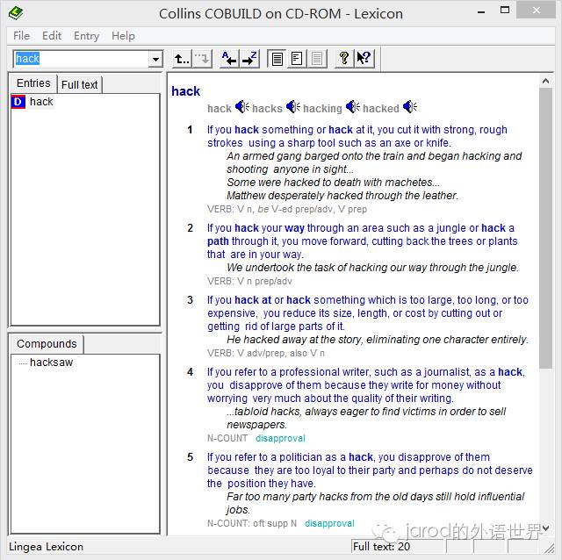Click sense number 3 of hack
The height and width of the screenshot is (560, 562).
[191, 300]
